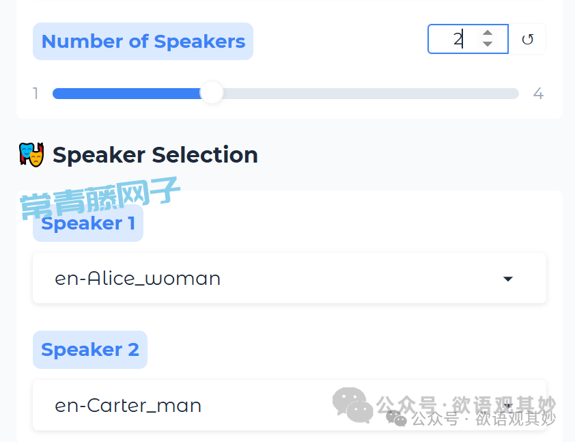Click the Number of Speakers label
The width and height of the screenshot is (575, 442).
coord(143,42)
